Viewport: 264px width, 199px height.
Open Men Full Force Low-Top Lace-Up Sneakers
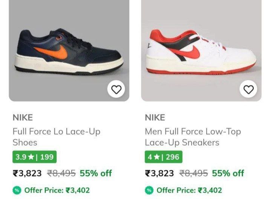[192, 137]
